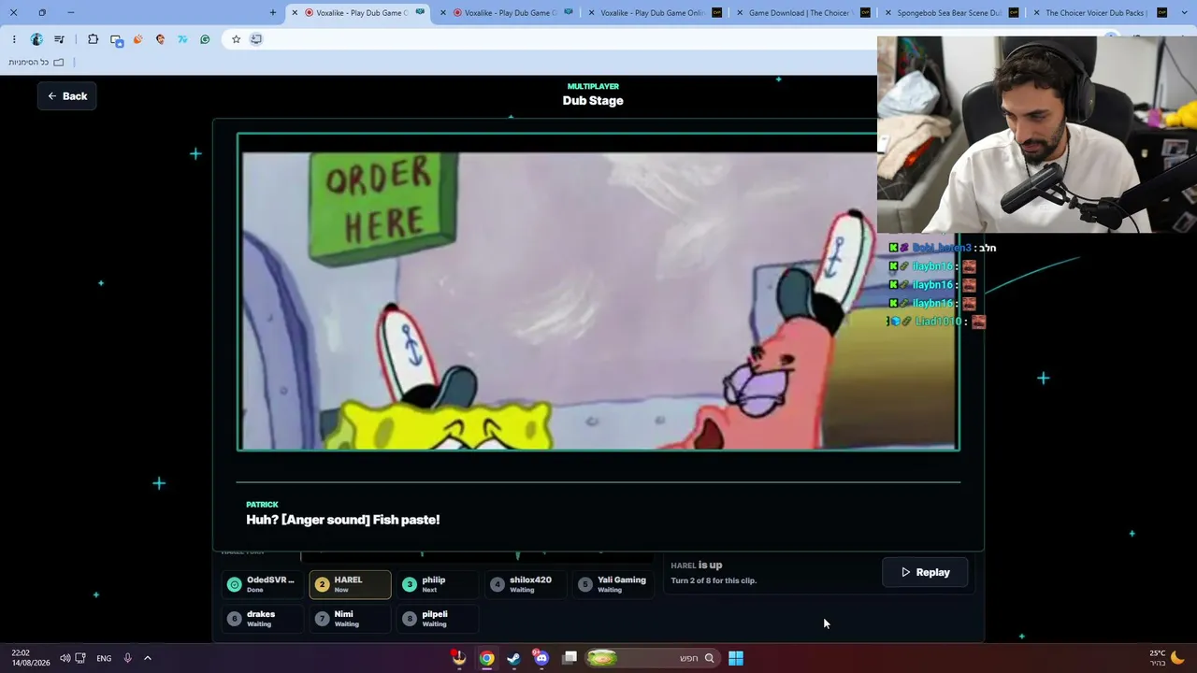Open the weather widget showing 25°C
The width and height of the screenshot is (1197, 673).
(1168, 658)
